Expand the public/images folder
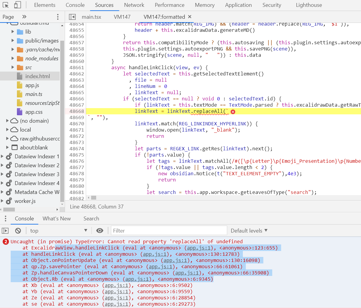 point(12,40)
